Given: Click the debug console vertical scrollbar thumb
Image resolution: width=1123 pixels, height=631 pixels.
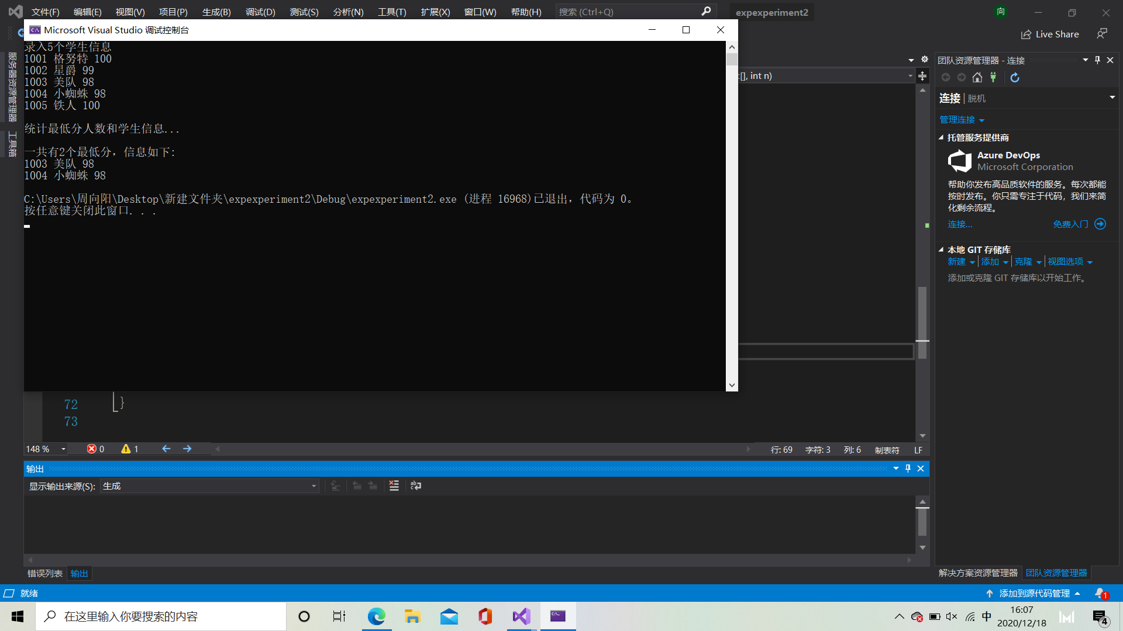Looking at the screenshot, I should click(x=732, y=60).
